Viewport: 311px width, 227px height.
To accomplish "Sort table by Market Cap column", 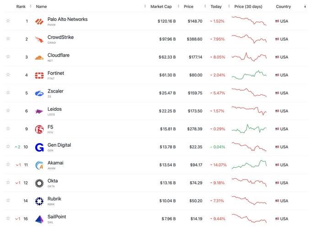I will [160, 7].
